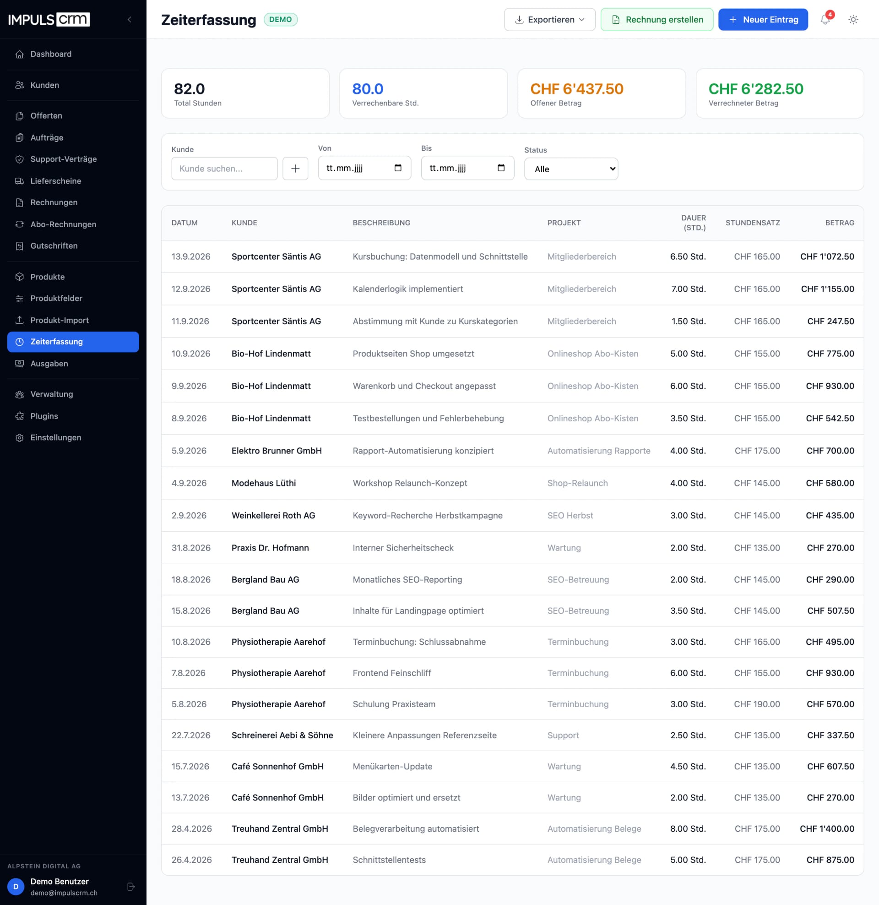Image resolution: width=879 pixels, height=905 pixels.
Task: Go to Produktfelder
Action: coord(73,299)
